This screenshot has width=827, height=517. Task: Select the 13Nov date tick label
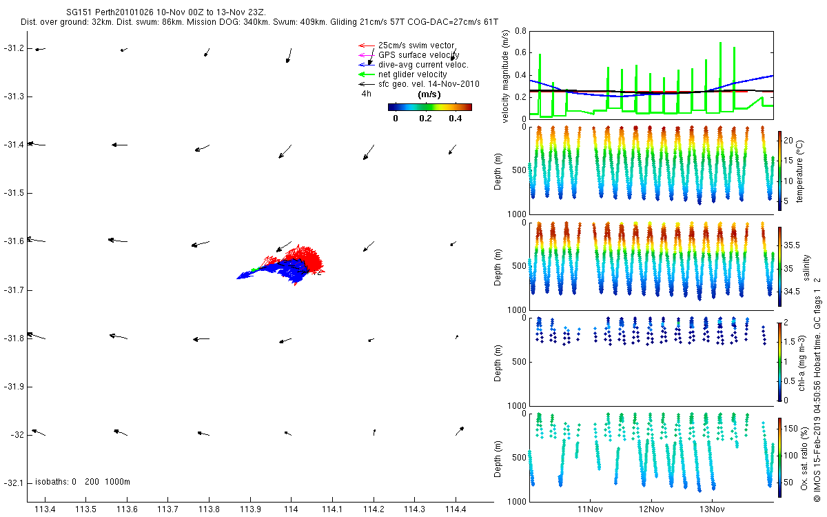(x=712, y=509)
